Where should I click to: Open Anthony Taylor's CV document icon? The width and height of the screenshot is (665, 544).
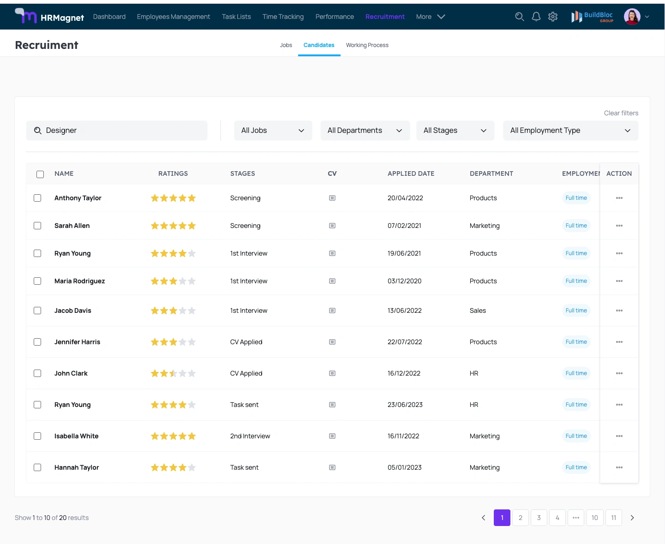tap(332, 198)
